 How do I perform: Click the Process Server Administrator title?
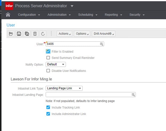coord(41,6)
